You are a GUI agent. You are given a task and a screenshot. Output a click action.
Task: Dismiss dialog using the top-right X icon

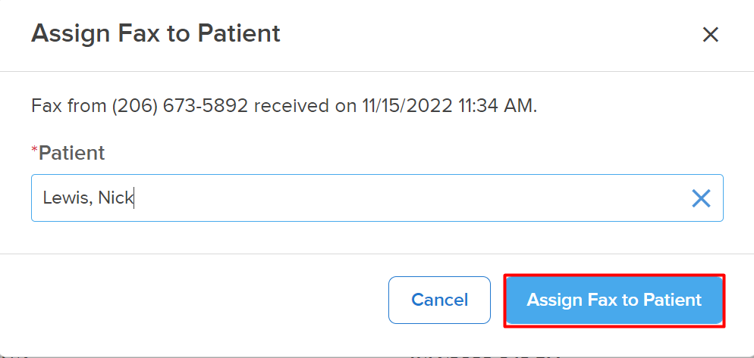point(710,35)
